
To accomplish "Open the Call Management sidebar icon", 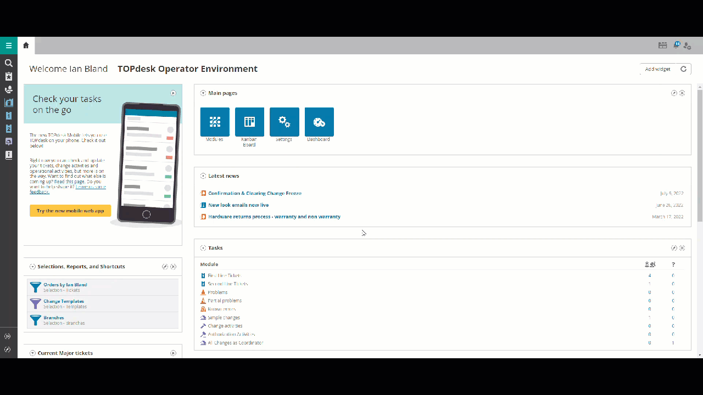I will pyautogui.click(x=9, y=89).
